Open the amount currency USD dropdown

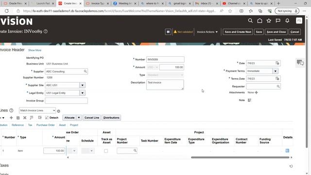pyautogui.click(x=153, y=67)
